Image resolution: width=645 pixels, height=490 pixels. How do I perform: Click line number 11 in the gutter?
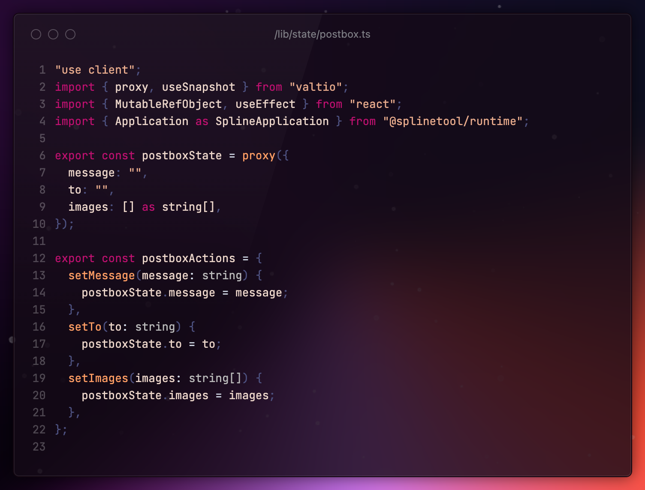click(39, 241)
